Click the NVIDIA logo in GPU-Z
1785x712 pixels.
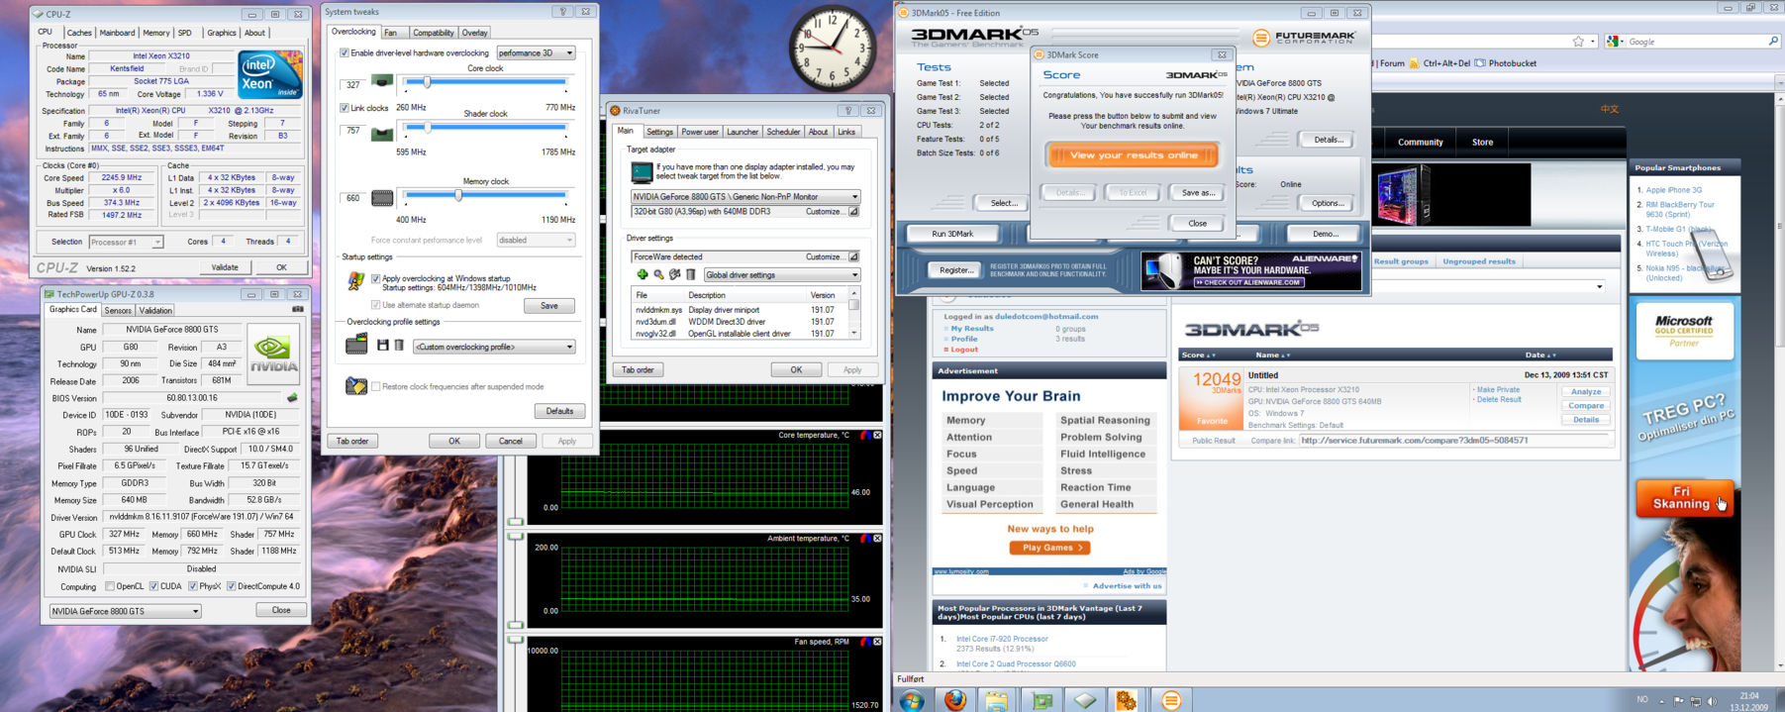click(273, 354)
